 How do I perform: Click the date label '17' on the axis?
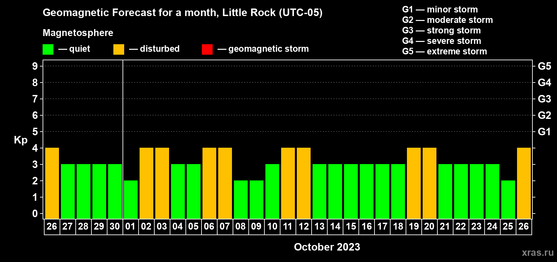(382, 226)
